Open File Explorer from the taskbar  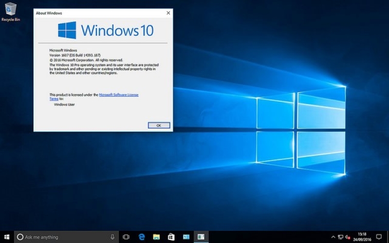pos(156,237)
